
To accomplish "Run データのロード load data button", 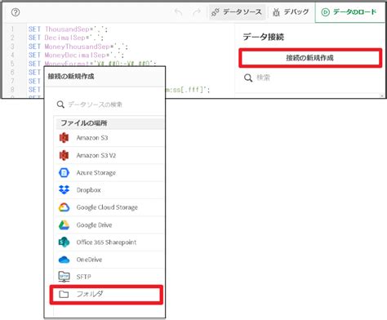I will 349,12.
